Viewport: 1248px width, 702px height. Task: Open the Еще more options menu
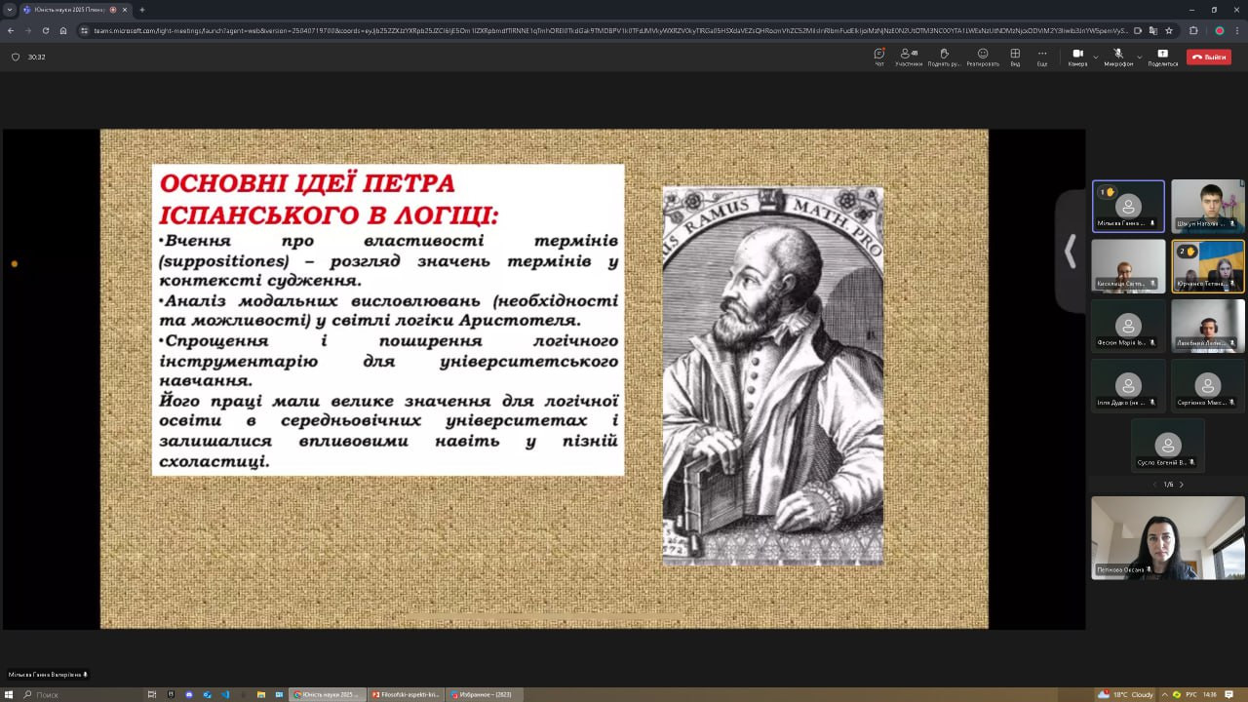click(1042, 56)
